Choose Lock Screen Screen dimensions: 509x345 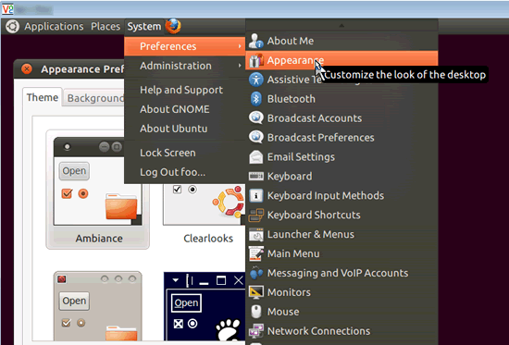click(x=185, y=153)
